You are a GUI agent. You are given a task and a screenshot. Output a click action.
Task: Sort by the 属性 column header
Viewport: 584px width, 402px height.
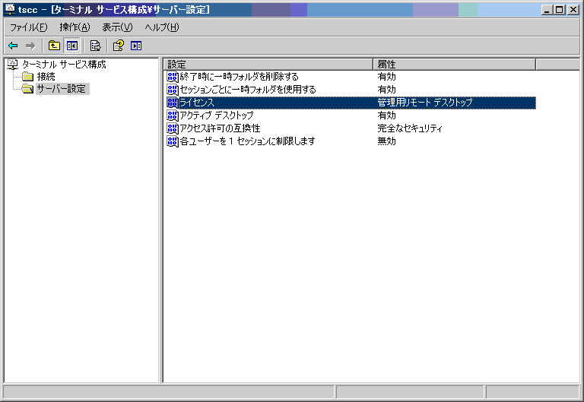pyautogui.click(x=455, y=64)
